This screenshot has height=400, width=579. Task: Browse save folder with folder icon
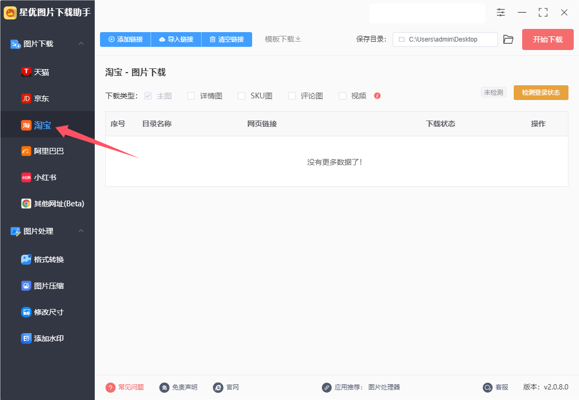[x=508, y=39]
